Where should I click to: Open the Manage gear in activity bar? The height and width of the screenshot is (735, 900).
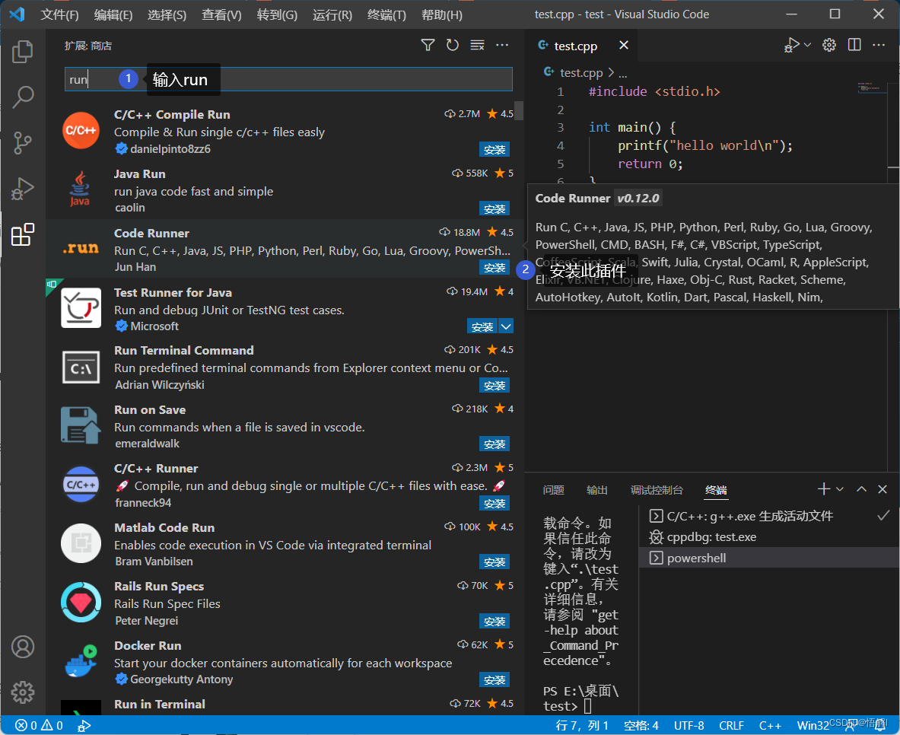[22, 692]
